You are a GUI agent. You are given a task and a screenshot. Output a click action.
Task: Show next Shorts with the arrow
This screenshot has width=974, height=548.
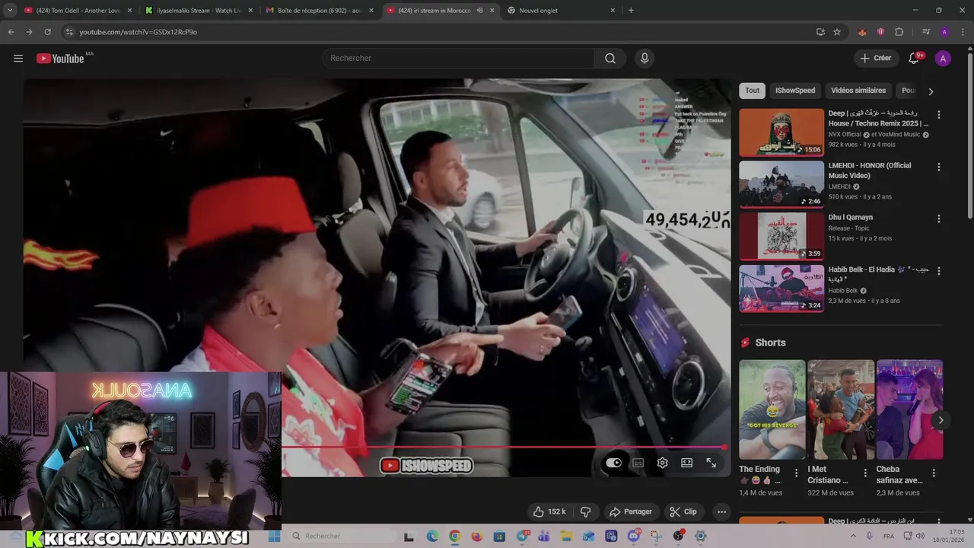[941, 420]
